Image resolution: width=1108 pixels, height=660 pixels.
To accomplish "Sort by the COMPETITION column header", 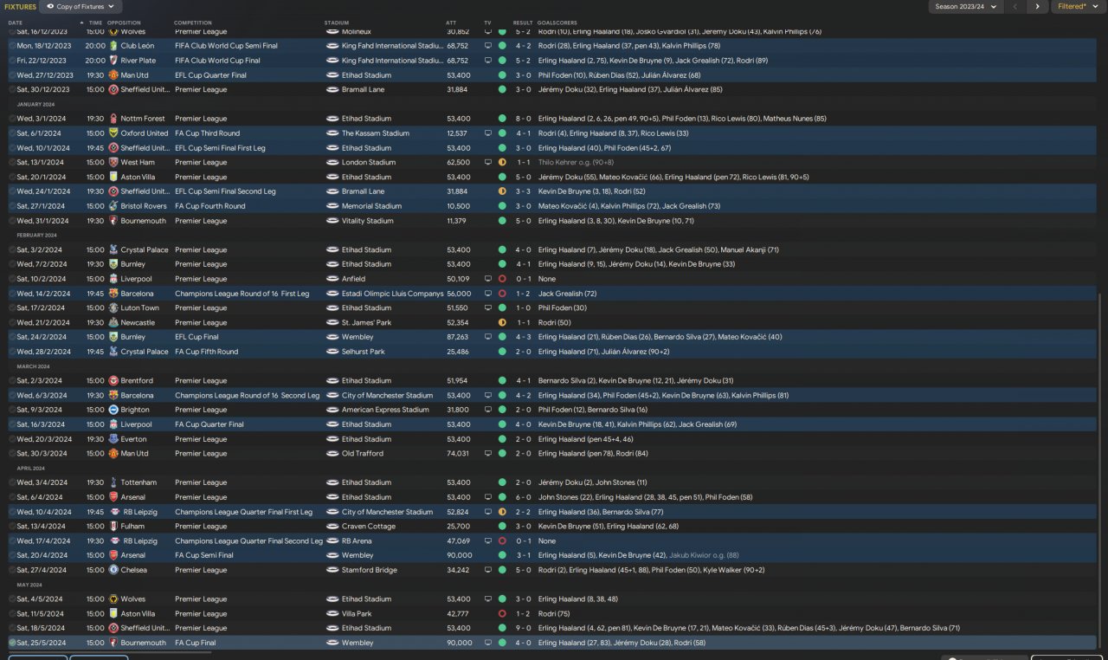I will coord(192,23).
